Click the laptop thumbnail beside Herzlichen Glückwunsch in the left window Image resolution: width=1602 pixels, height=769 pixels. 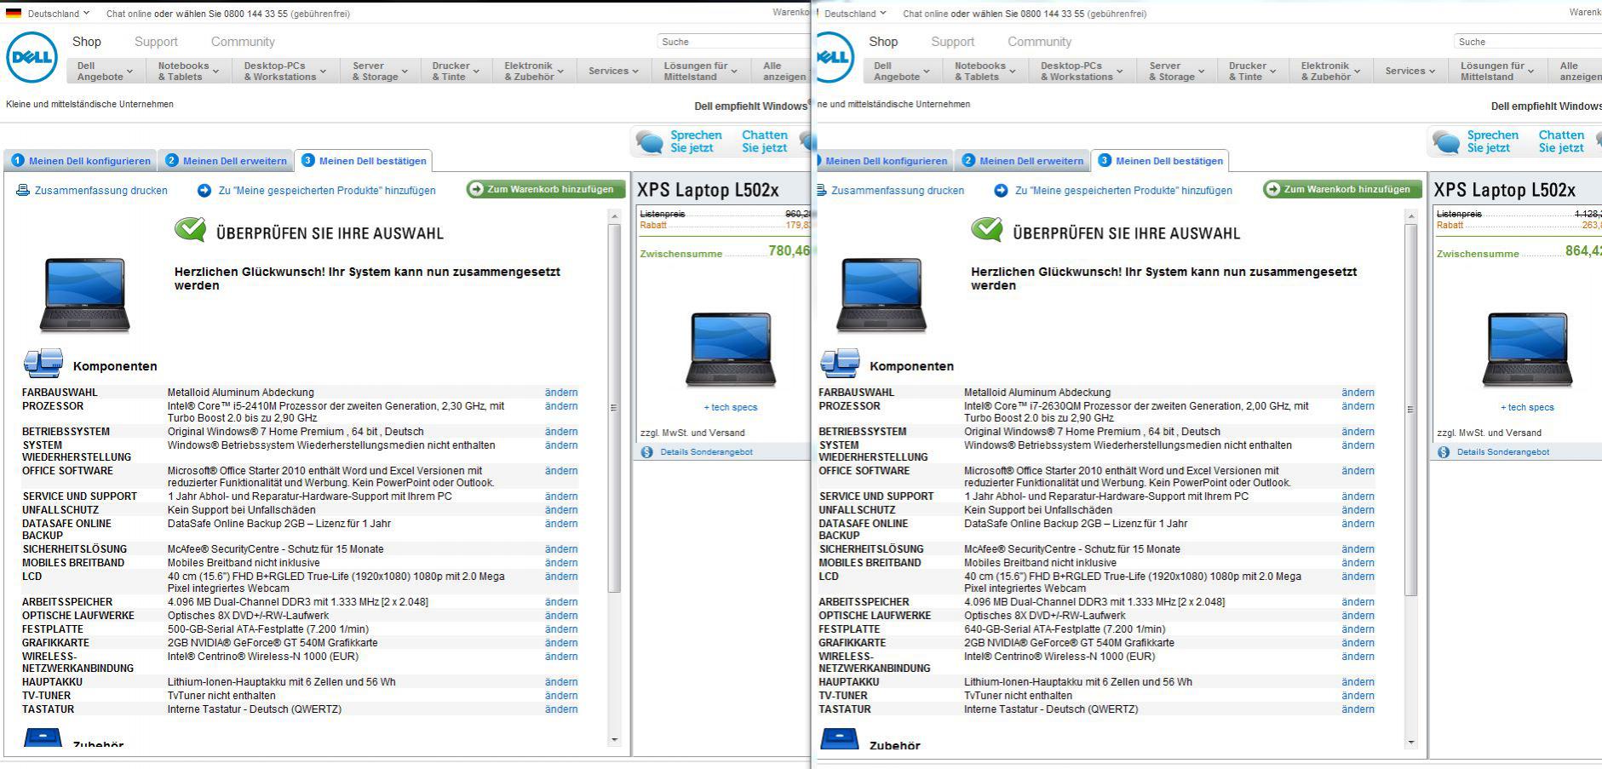(84, 295)
